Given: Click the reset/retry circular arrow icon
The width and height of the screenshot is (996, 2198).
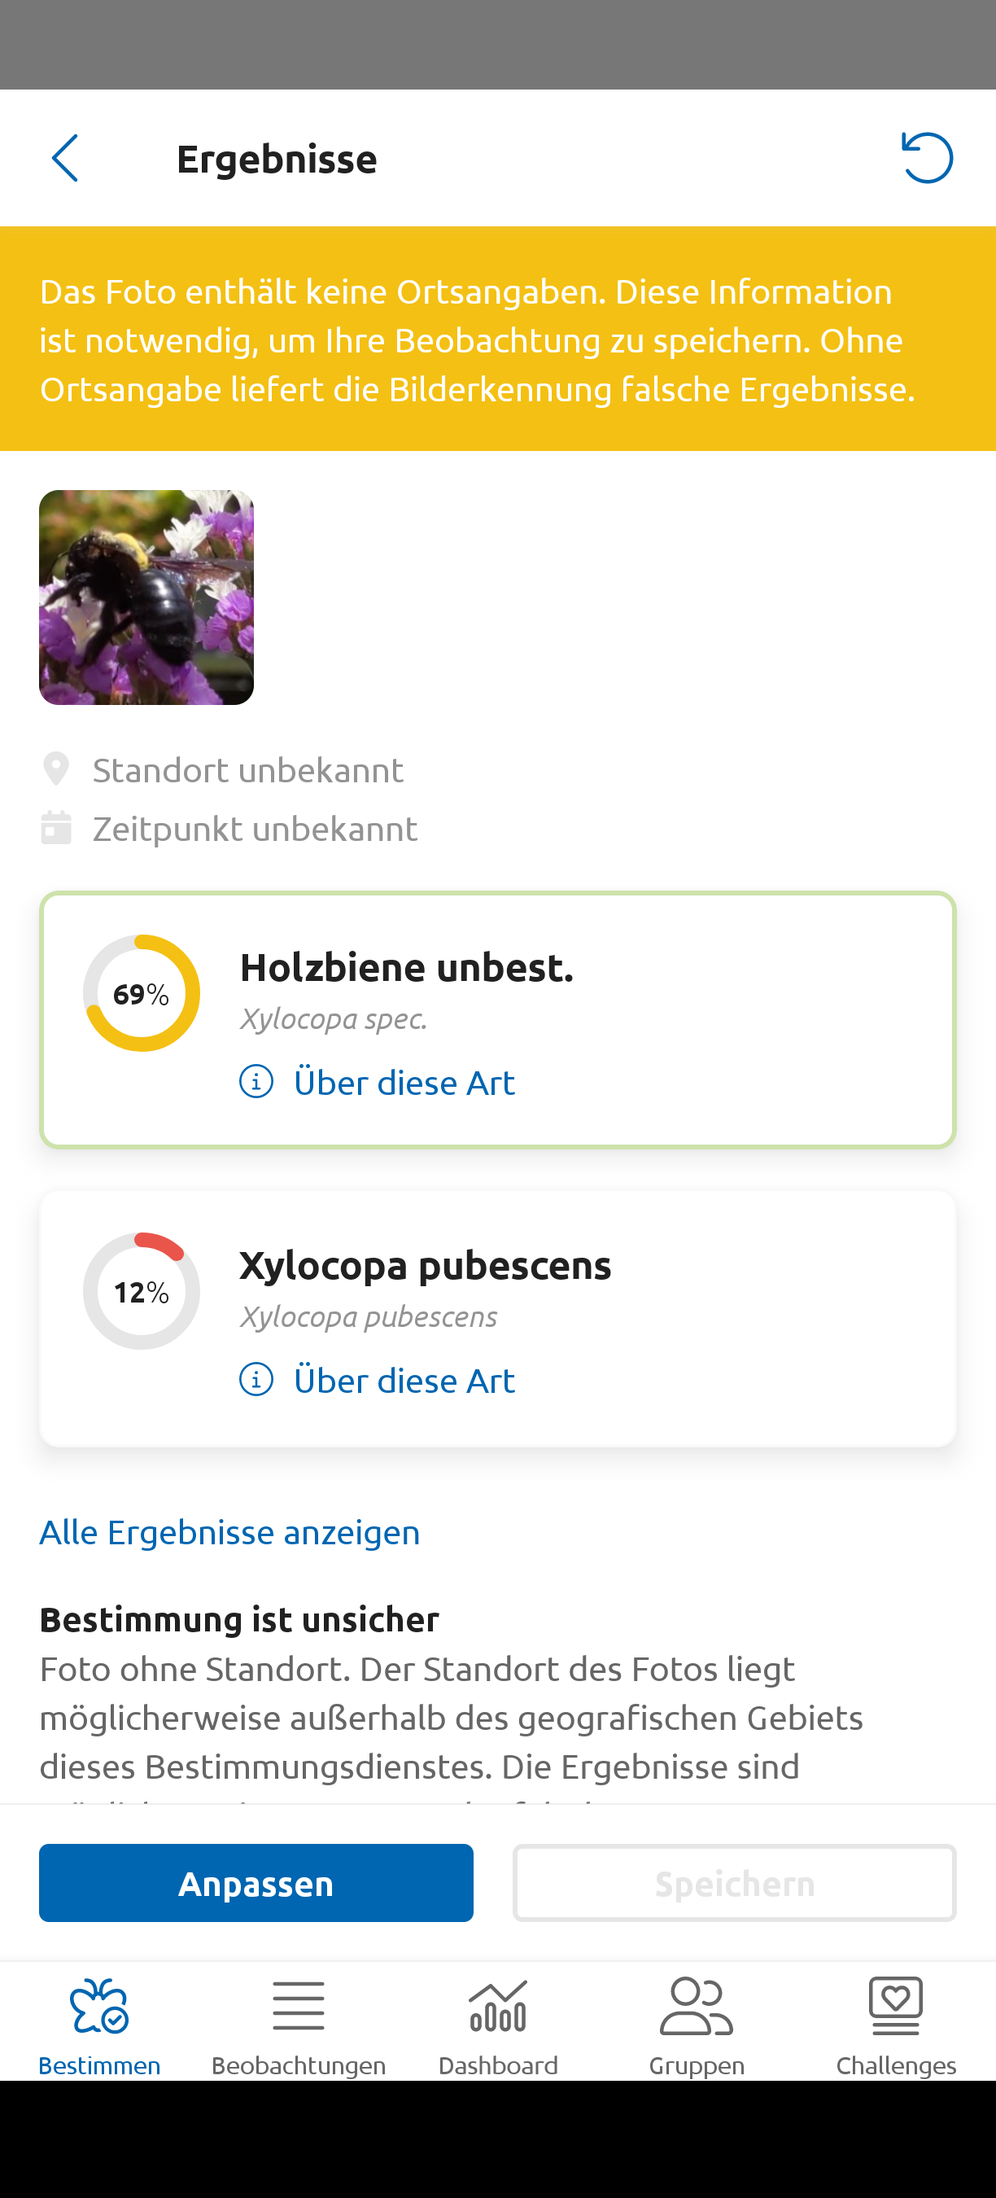Looking at the screenshot, I should click(x=927, y=158).
